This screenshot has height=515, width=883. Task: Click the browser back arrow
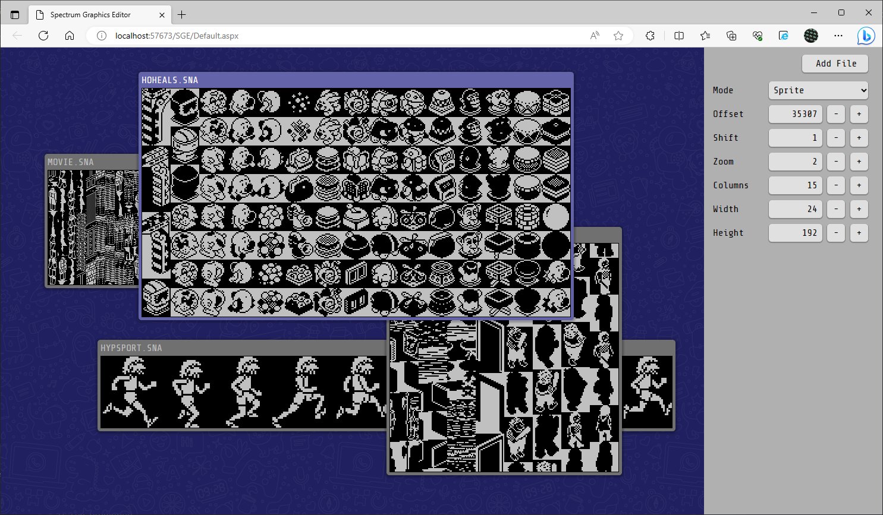tap(17, 36)
